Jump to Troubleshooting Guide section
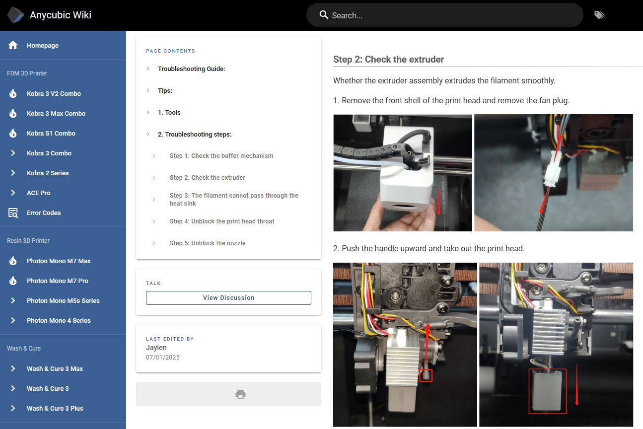 point(192,69)
